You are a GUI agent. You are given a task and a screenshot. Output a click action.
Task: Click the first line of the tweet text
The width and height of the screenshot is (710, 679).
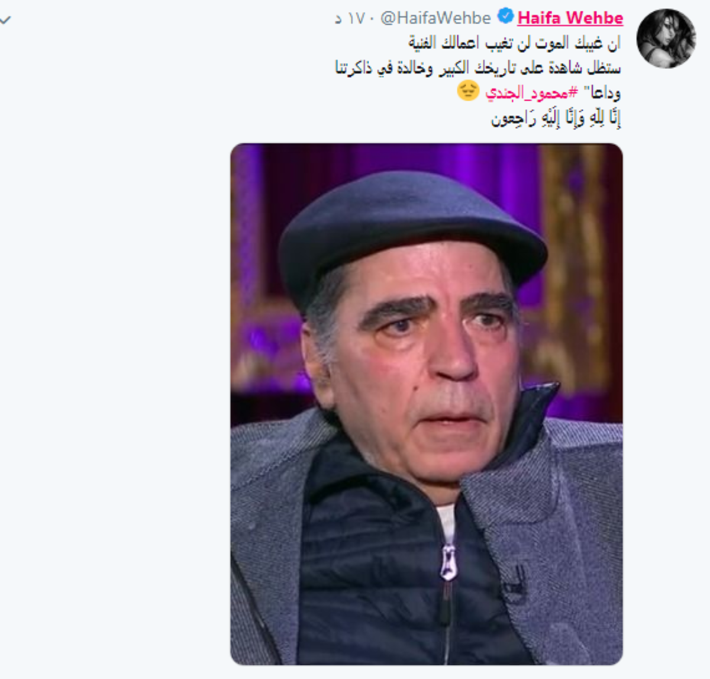514,43
